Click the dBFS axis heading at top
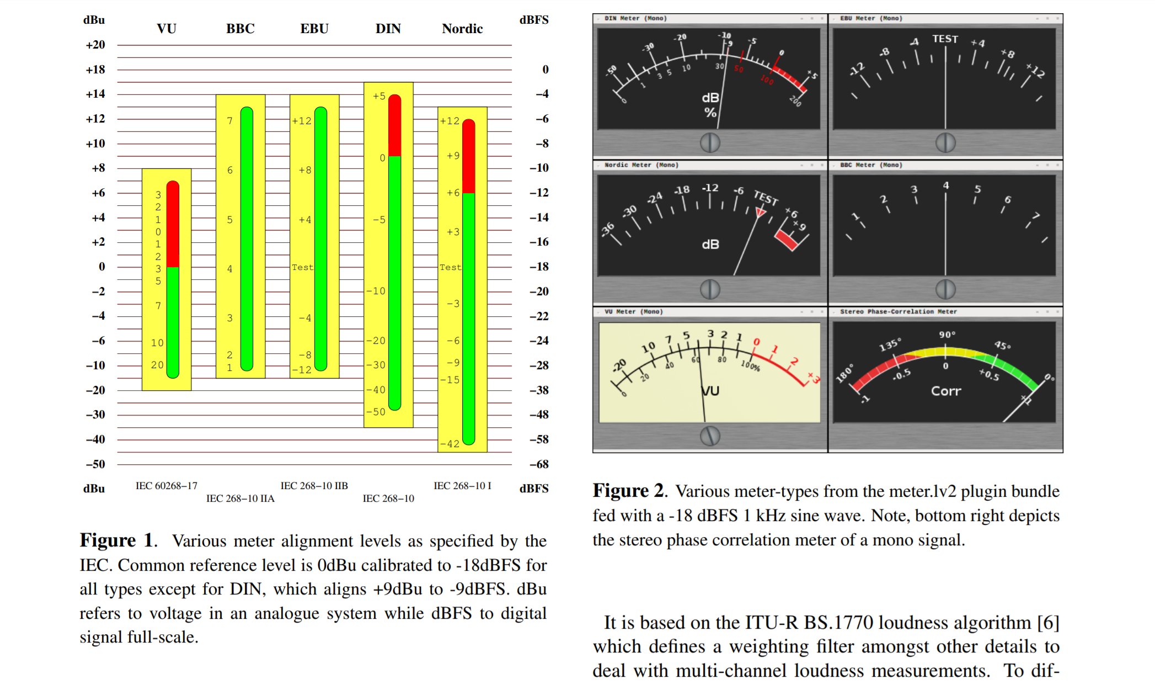The height and width of the screenshot is (685, 1155). (x=534, y=20)
